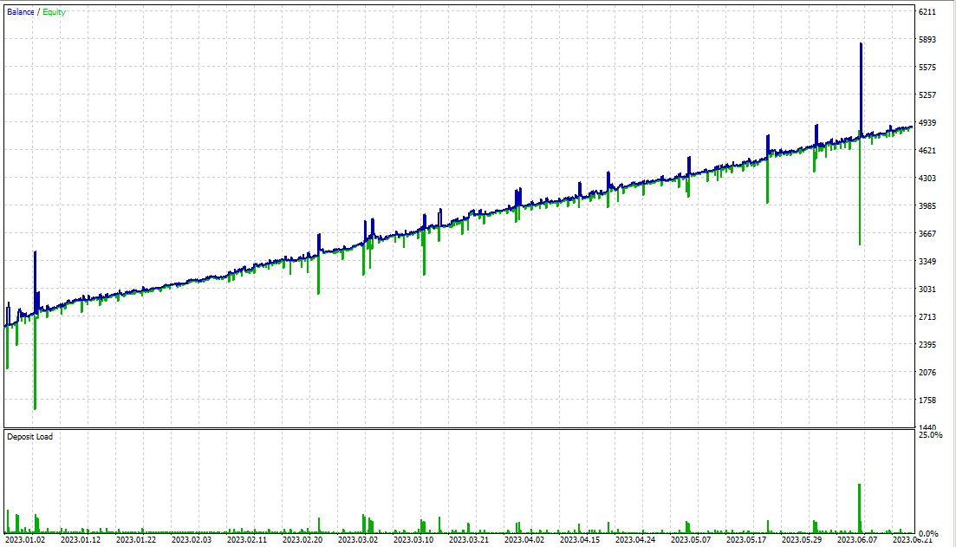
Task: Click the 3667 axis value
Action: (x=927, y=234)
